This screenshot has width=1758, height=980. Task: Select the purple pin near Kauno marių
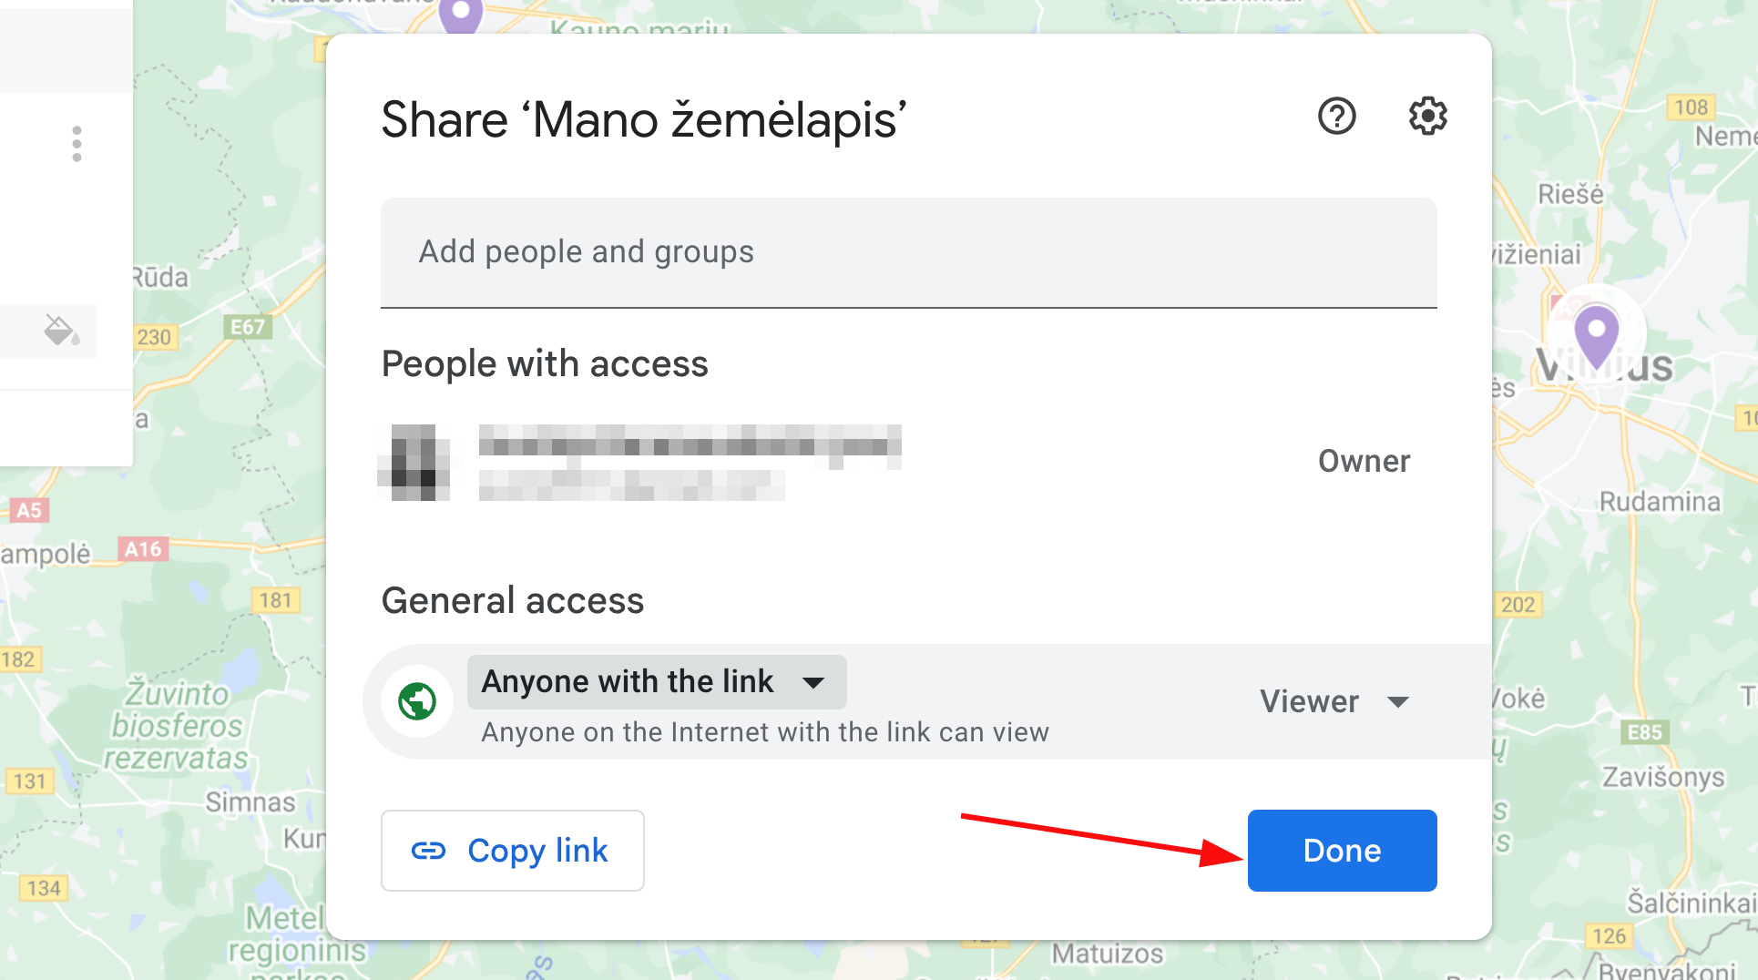pyautogui.click(x=461, y=14)
